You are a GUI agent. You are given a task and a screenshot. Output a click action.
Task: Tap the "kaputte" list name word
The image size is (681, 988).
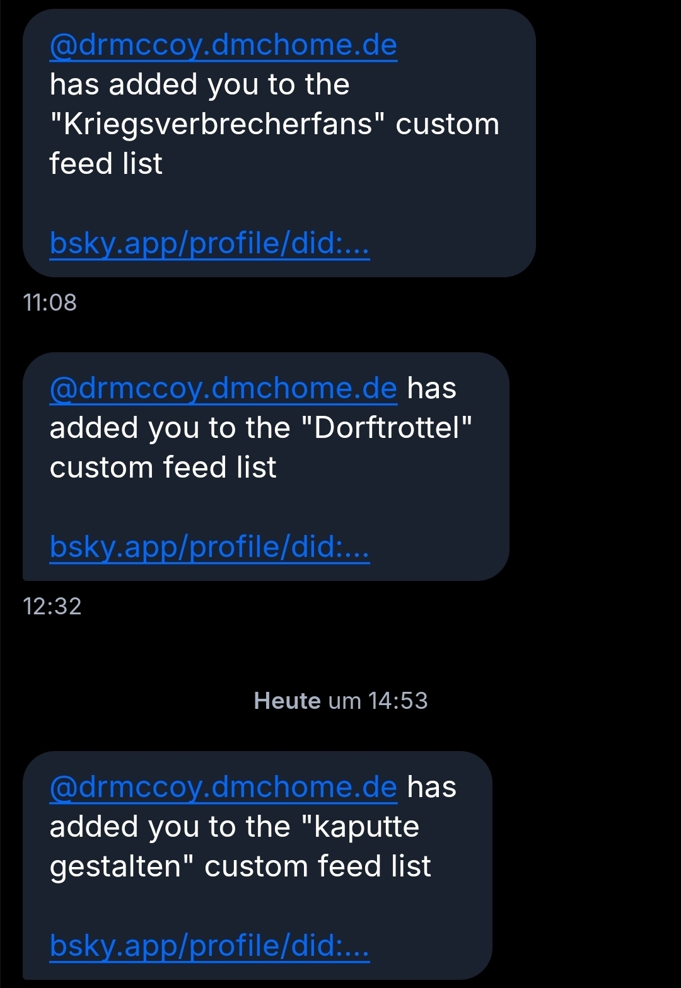click(x=366, y=827)
